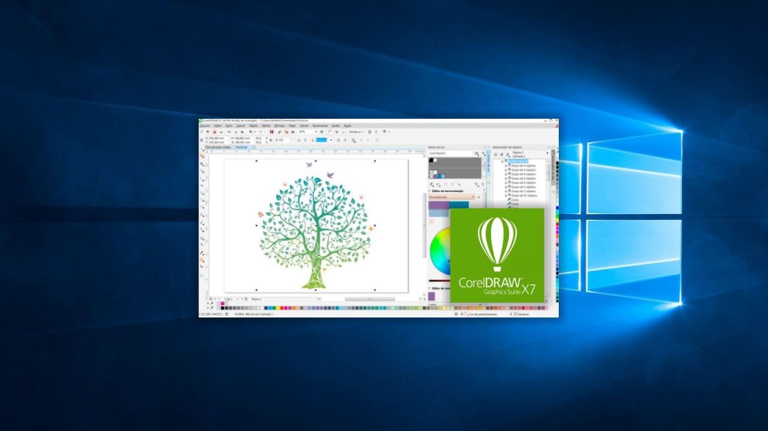Switch to the Tela de boas-vindas tab
The image size is (768, 431).
tap(218, 147)
